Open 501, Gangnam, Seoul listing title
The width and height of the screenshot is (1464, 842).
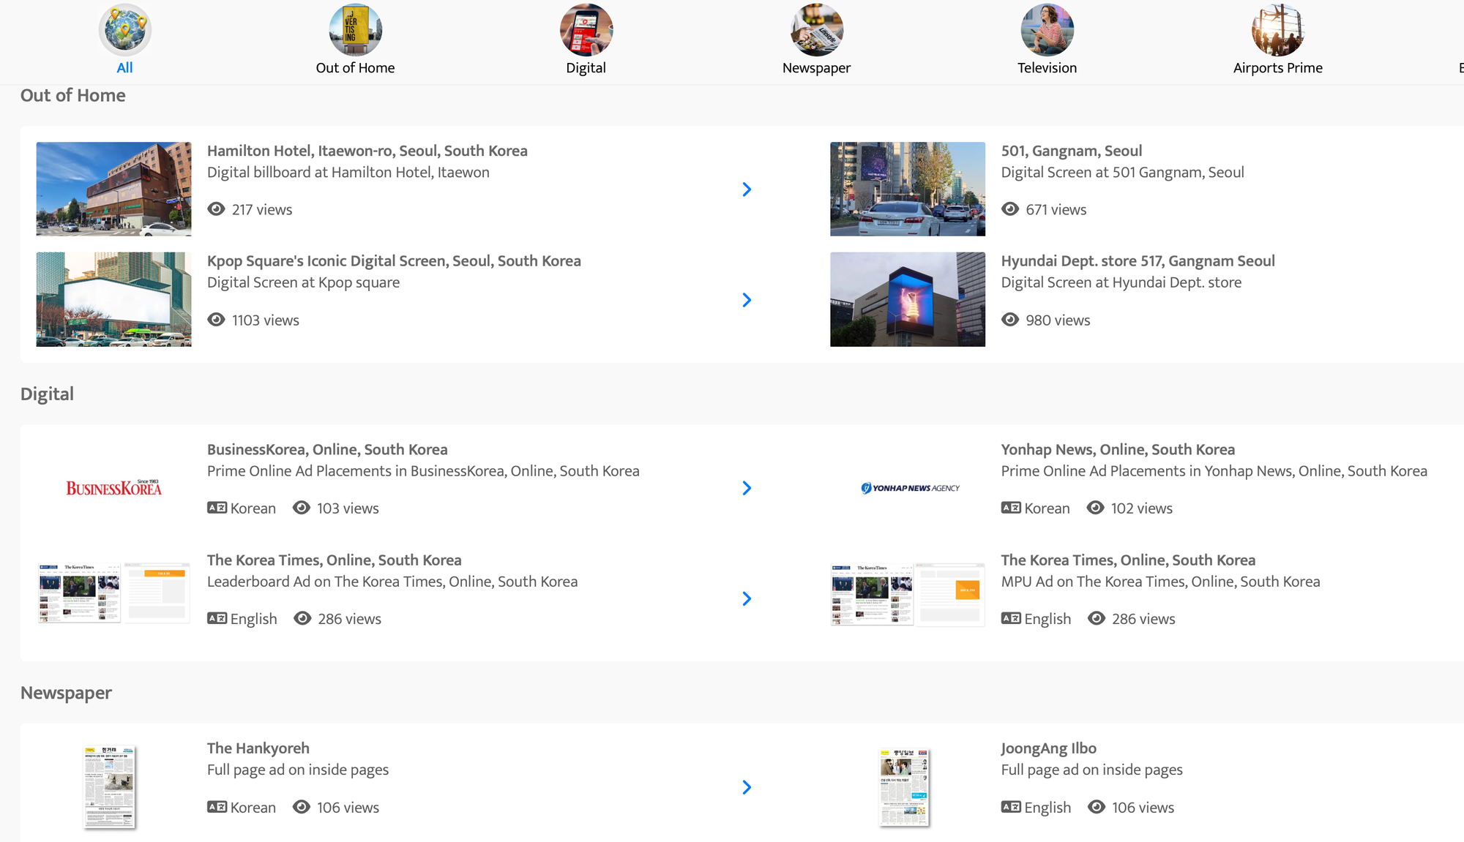(x=1072, y=151)
